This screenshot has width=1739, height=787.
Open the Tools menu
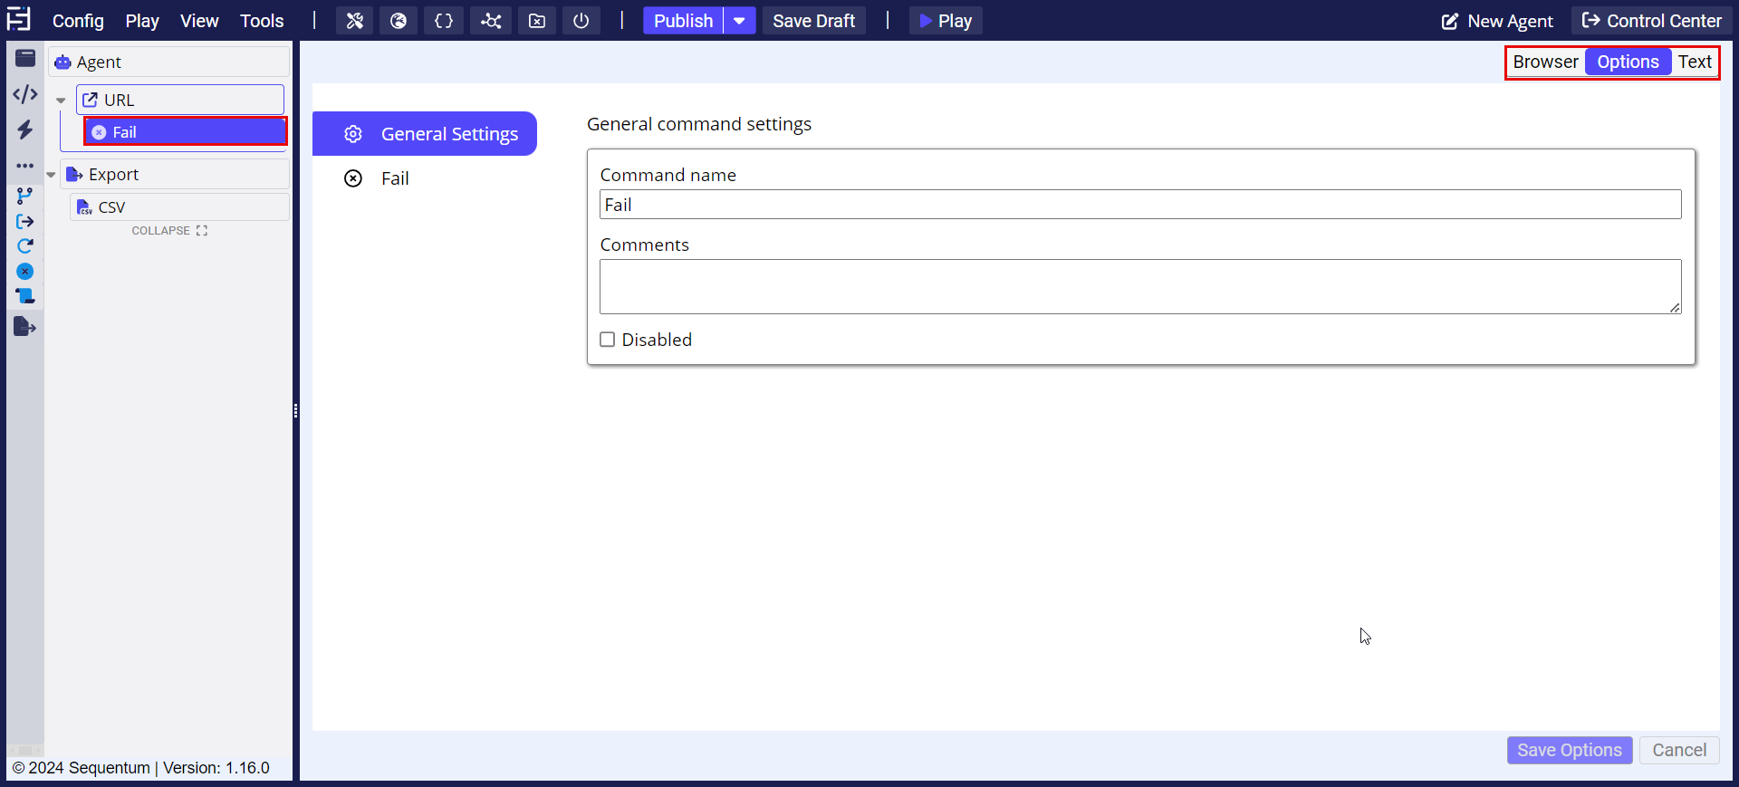point(262,21)
